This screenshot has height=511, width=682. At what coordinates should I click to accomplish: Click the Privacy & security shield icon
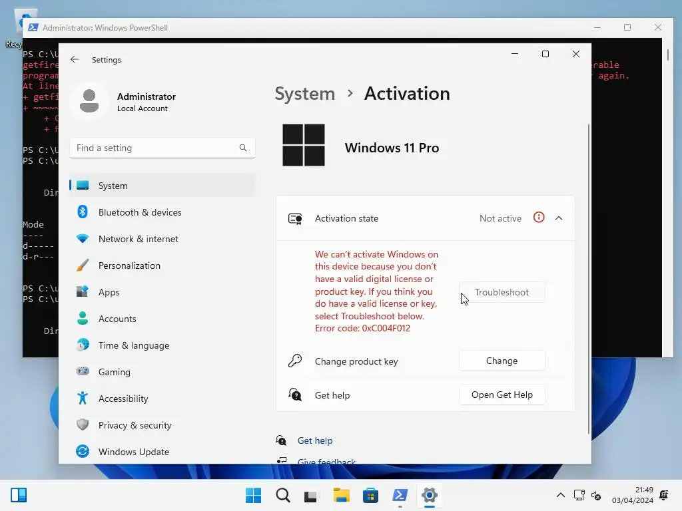click(82, 425)
